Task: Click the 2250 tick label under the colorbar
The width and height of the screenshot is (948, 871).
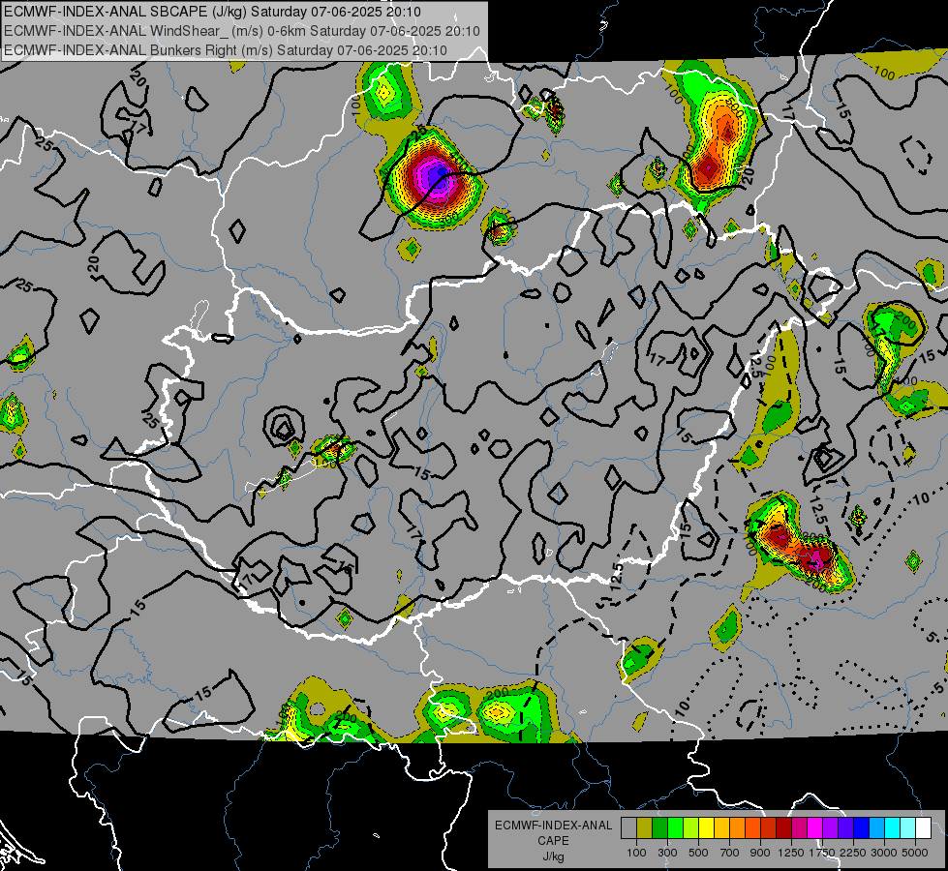Action: click(854, 853)
